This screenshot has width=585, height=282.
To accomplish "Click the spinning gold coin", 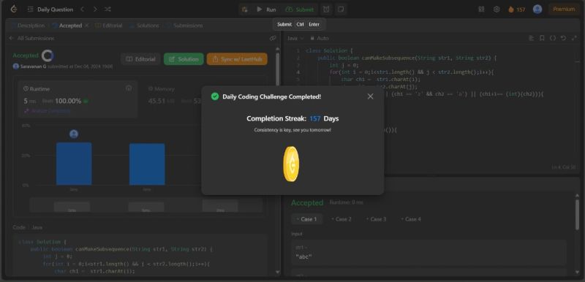I will tap(291, 164).
